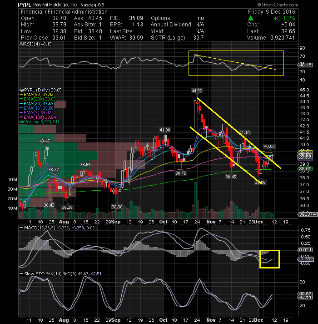Click the 40.00 price label near December

pyautogui.click(x=269, y=146)
